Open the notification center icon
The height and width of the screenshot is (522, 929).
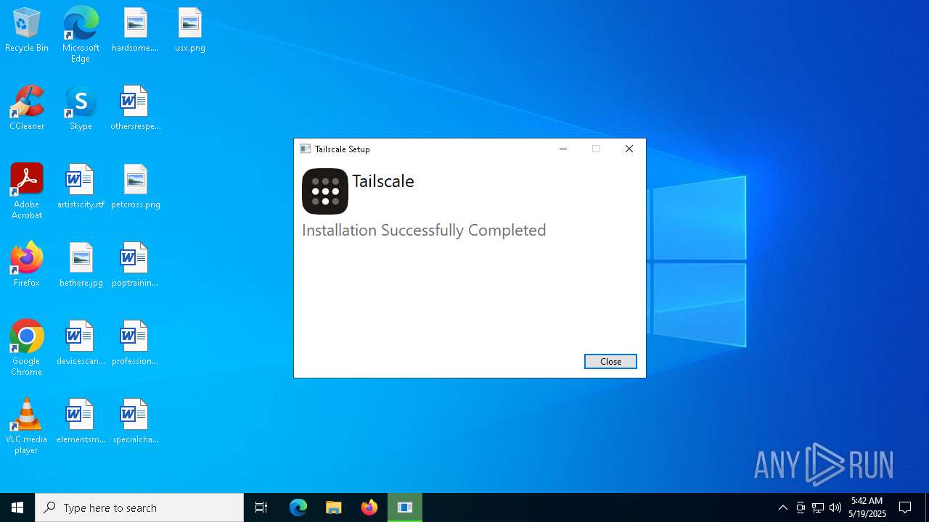(905, 507)
